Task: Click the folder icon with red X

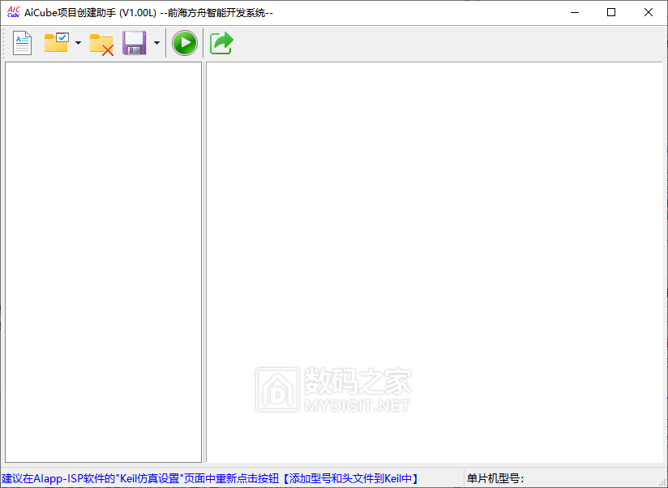Action: [x=101, y=44]
